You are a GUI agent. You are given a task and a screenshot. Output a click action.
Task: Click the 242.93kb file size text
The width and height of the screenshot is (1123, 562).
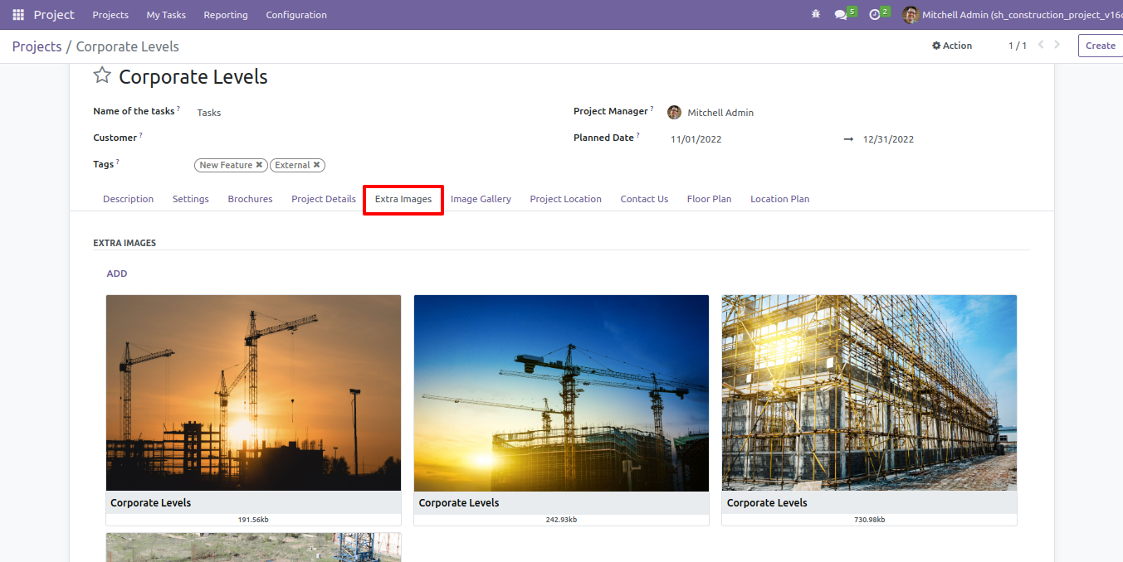(561, 520)
